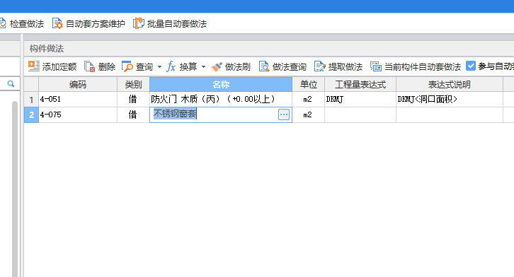Screen dimensions: 514x277
Task: Click the 自动套方案维护 document gear icon
Action: [57, 23]
